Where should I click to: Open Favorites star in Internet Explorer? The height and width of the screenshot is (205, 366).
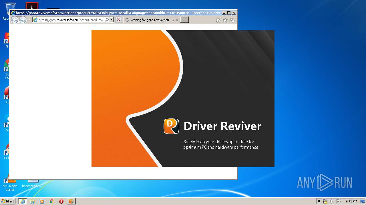(225, 20)
